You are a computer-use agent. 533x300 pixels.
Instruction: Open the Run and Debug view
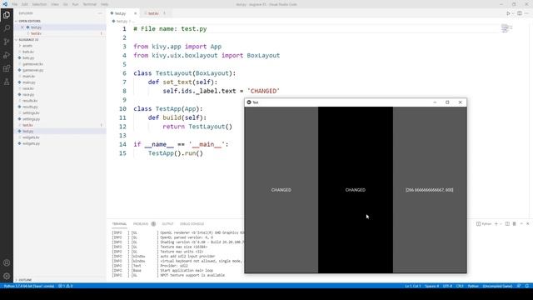pos(7,55)
